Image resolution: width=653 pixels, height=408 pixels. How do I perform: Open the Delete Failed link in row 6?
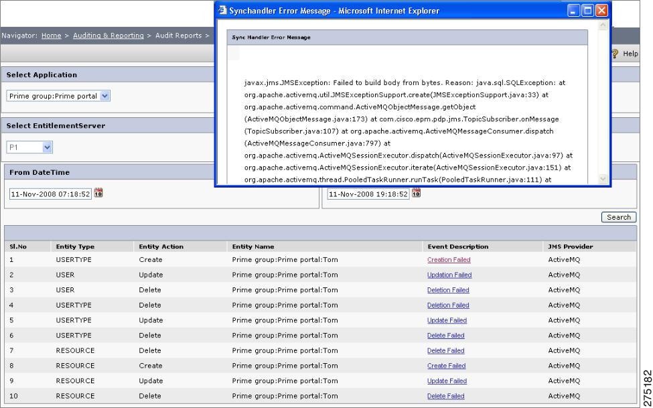coord(445,336)
